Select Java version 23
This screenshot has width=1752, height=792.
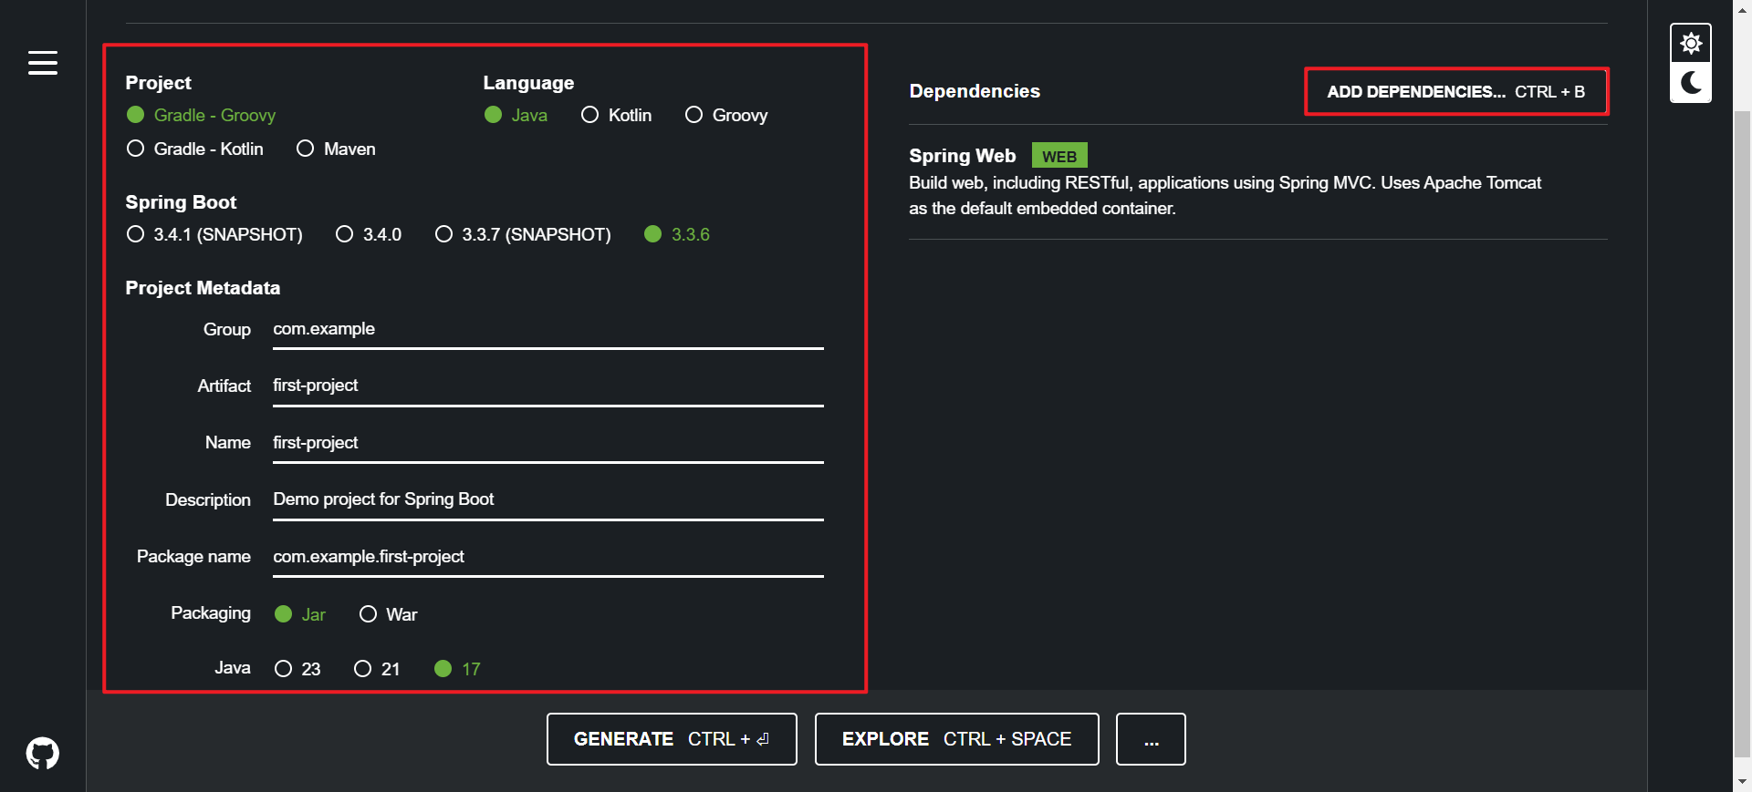pos(297,669)
